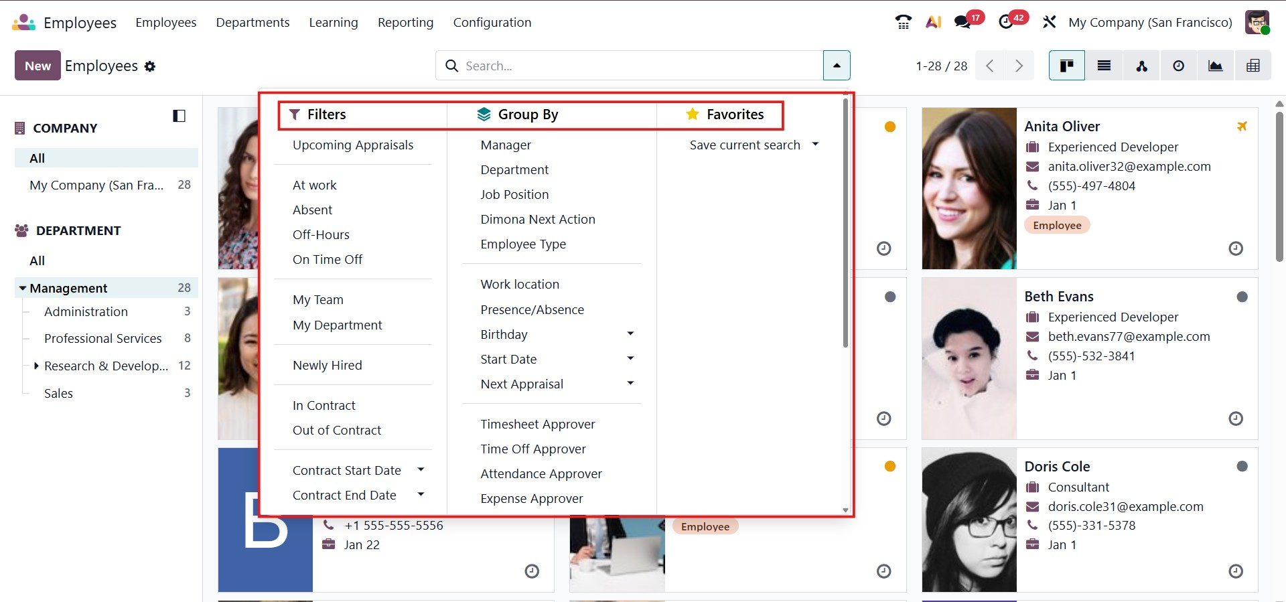Open Beth Evans' profile photo

[969, 358]
